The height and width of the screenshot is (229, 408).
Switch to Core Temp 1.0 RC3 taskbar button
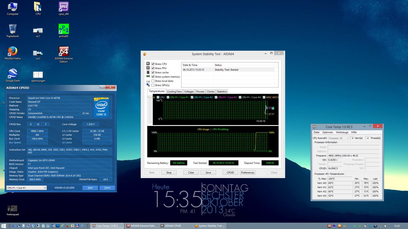(107, 226)
